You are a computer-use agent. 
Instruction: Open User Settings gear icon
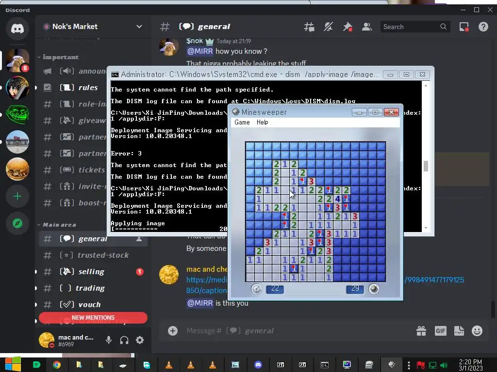[140, 340]
